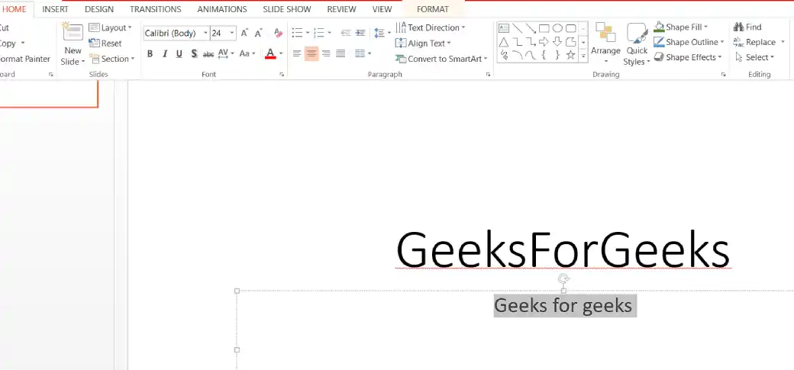Viewport: 794px width, 370px height.
Task: Open the Align Text menu
Action: coord(423,43)
